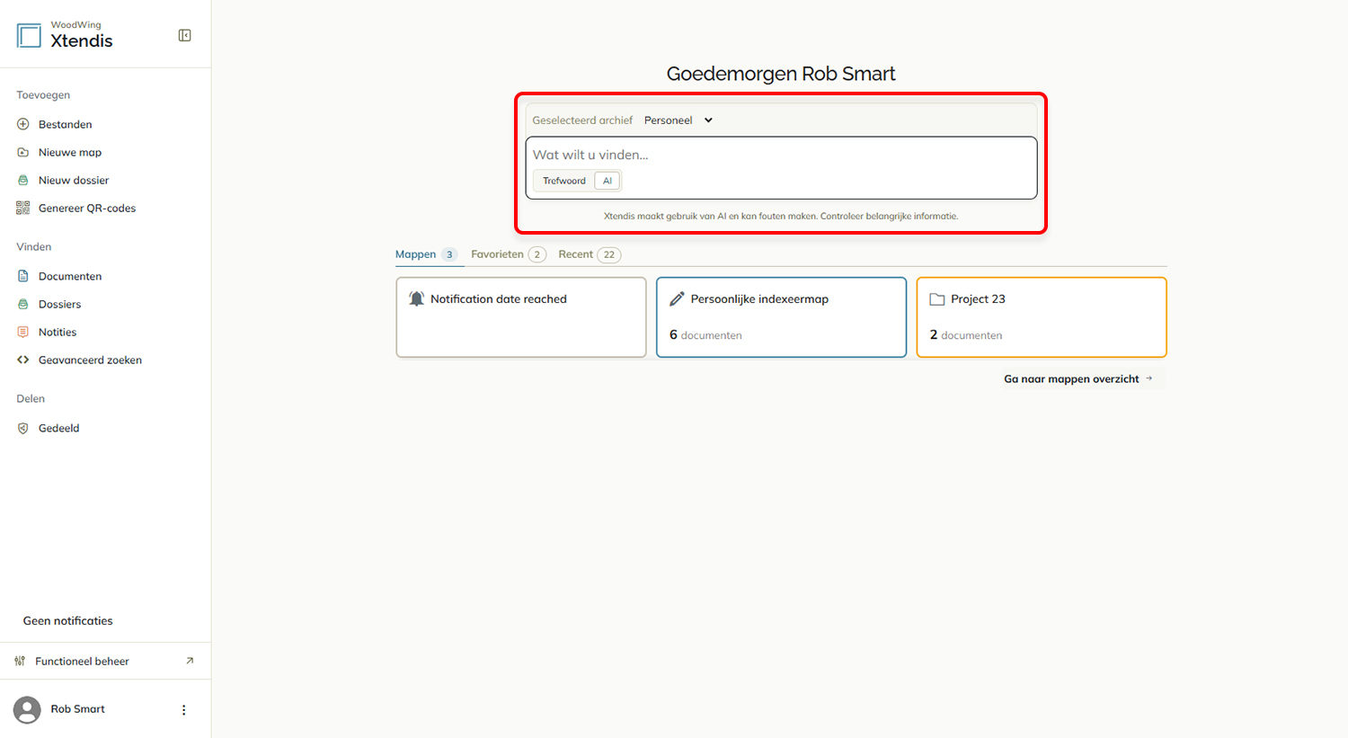The height and width of the screenshot is (738, 1348).
Task: Click the sliders icon beside Functioneel beheer
Action: coord(20,661)
